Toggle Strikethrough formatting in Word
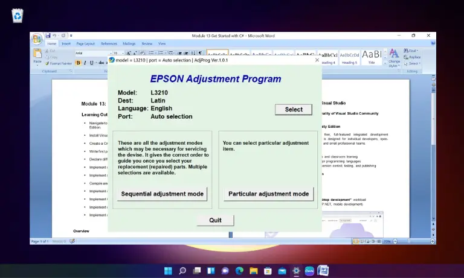The width and height of the screenshot is (464, 278). point(101,63)
